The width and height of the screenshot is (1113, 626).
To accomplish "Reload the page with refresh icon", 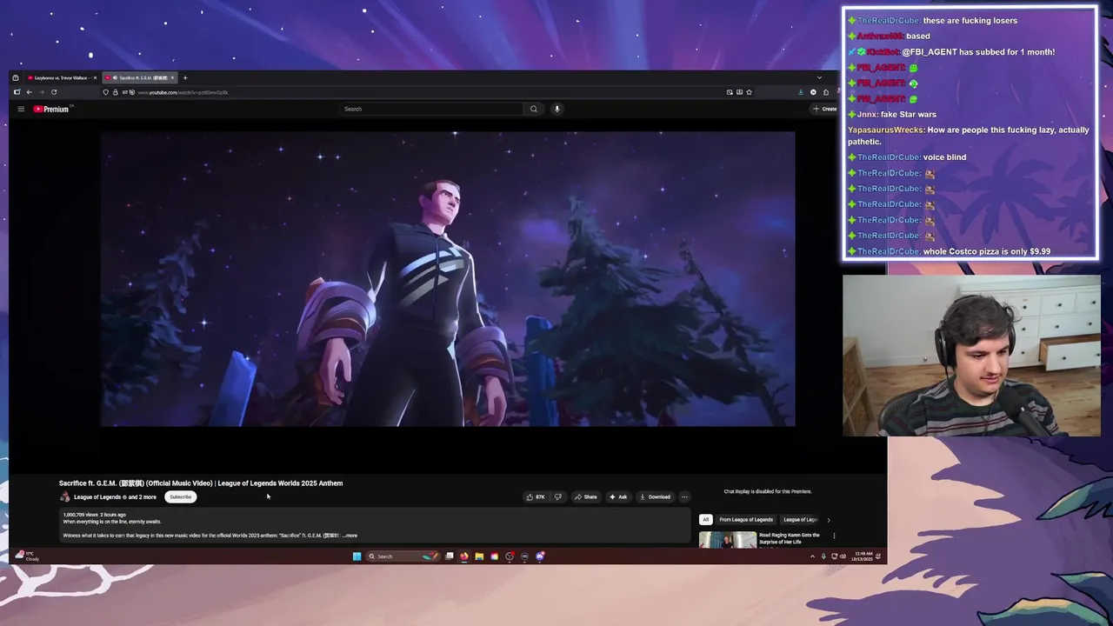I will click(54, 92).
